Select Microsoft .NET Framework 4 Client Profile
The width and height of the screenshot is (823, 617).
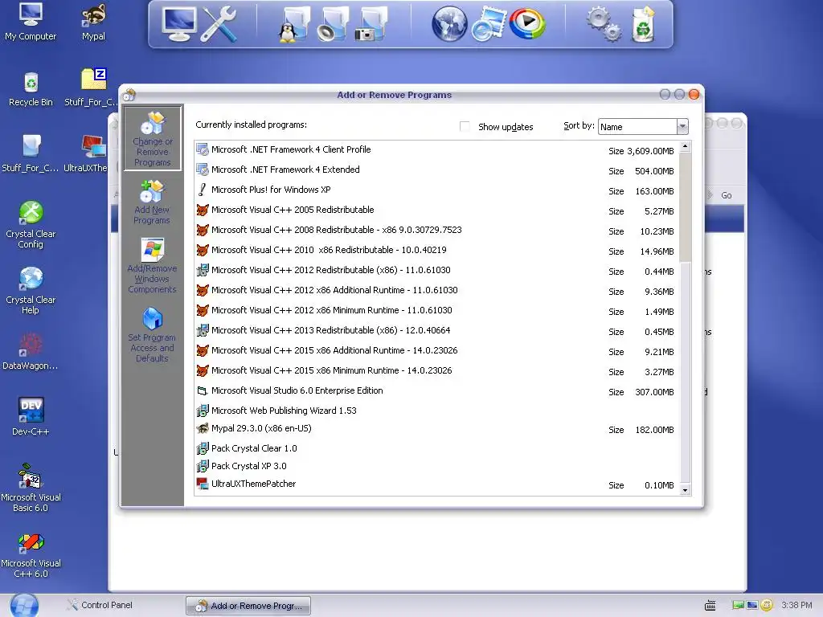pos(436,150)
